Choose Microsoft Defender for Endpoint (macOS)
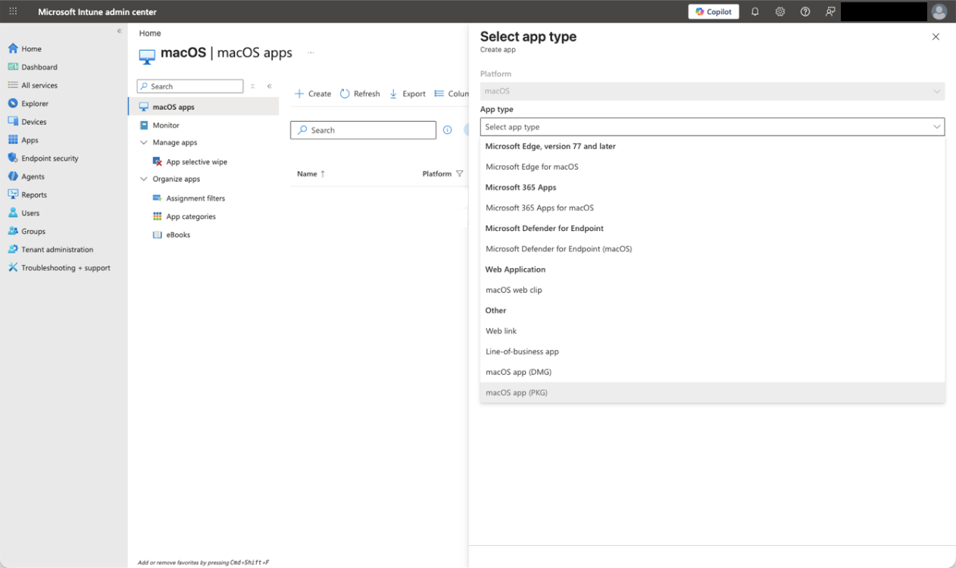 pyautogui.click(x=712, y=248)
